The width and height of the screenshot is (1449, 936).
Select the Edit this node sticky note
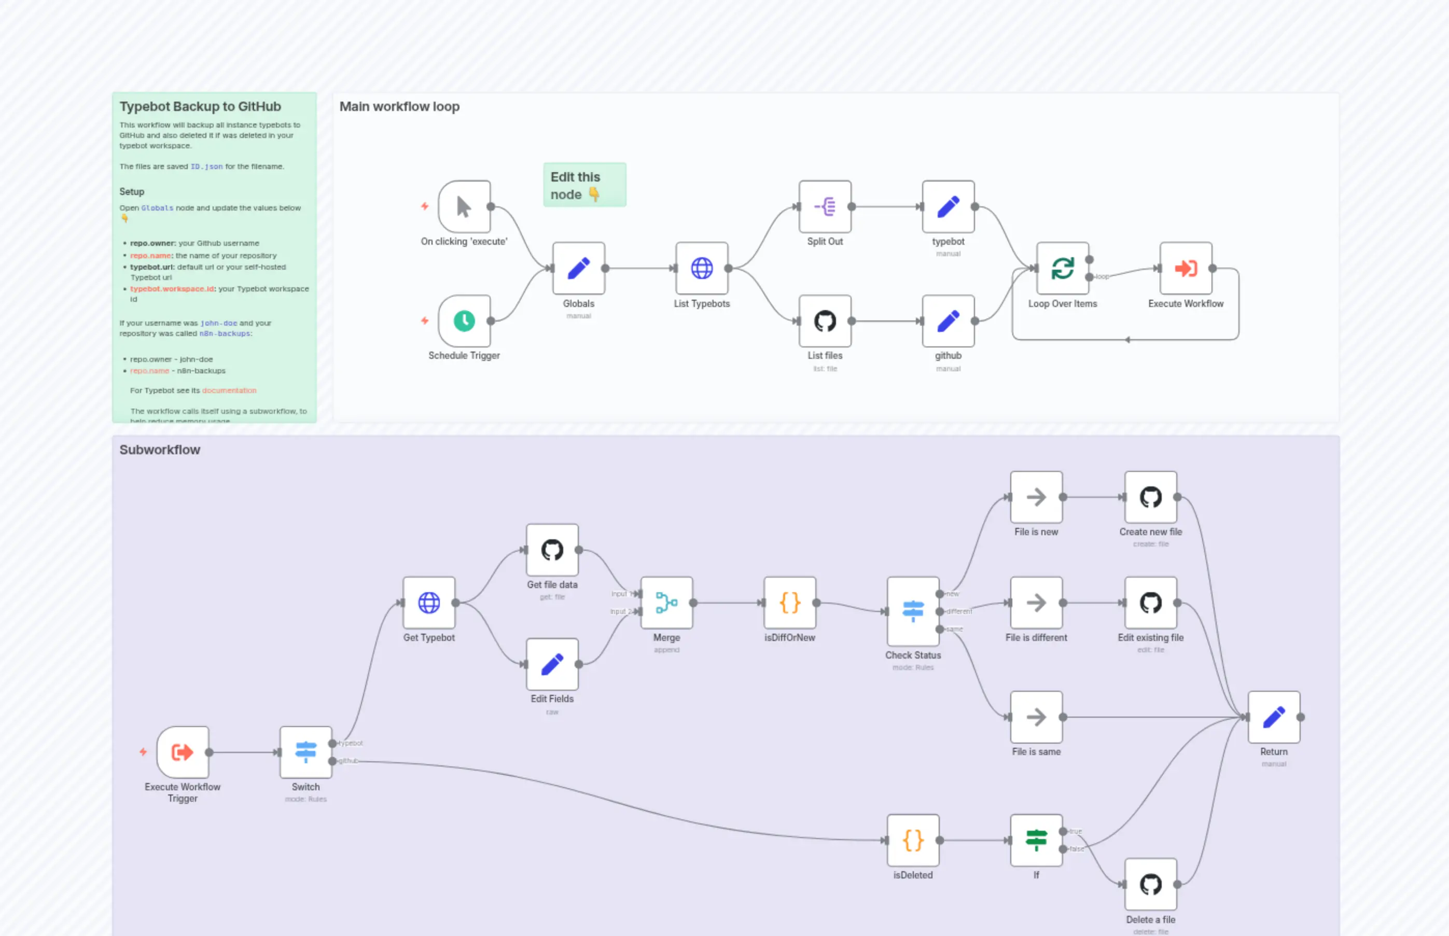584,185
